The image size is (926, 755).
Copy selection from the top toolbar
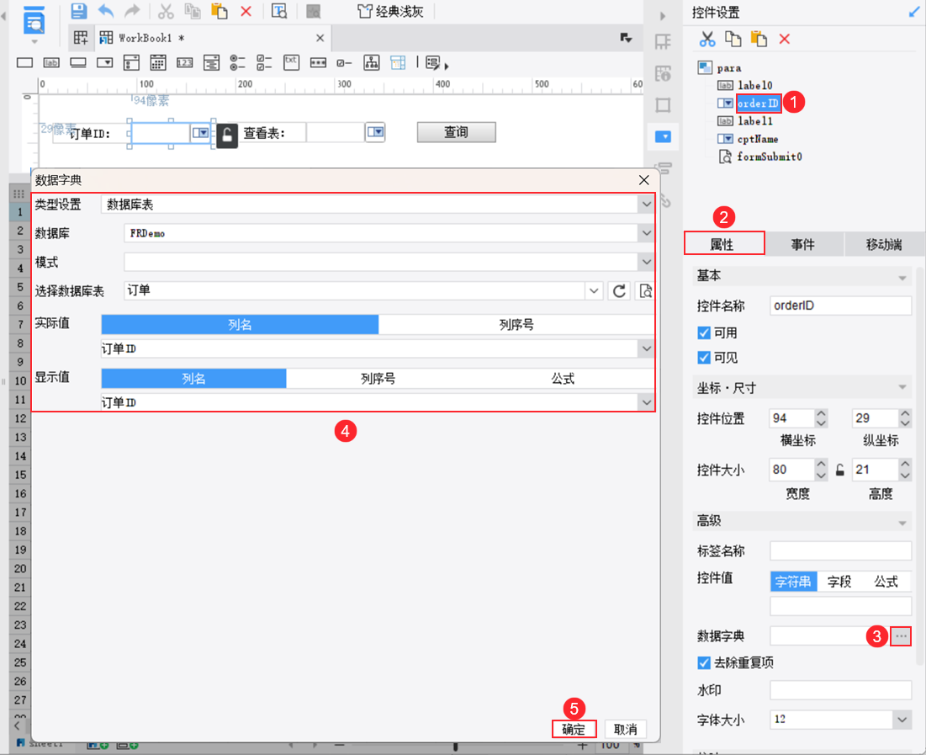point(192,11)
